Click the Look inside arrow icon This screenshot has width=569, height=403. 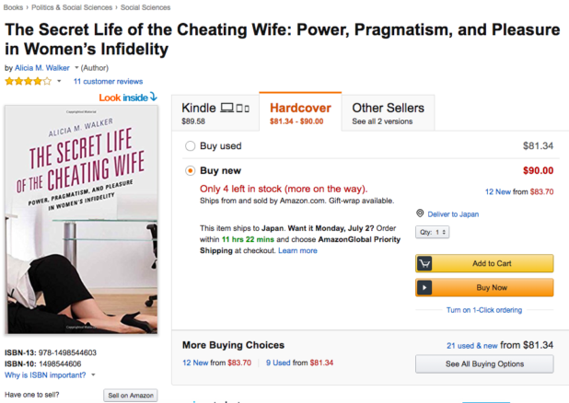tap(153, 97)
